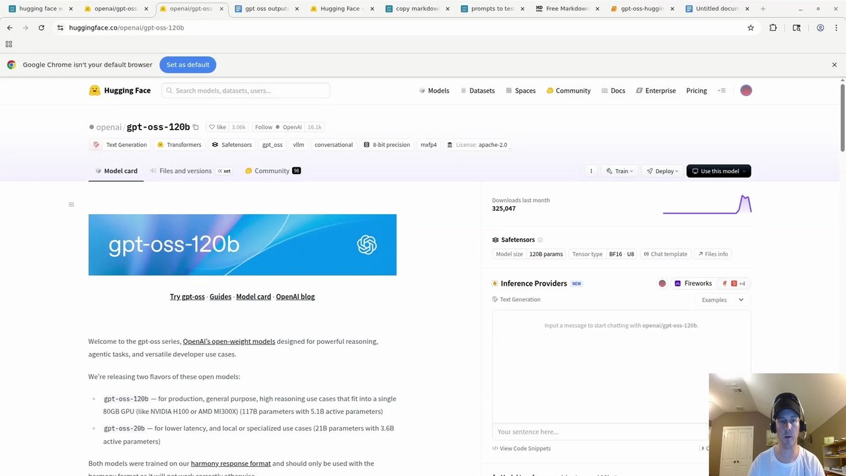The height and width of the screenshot is (476, 846).
Task: Open the Try gpt-oss link
Action: click(187, 297)
